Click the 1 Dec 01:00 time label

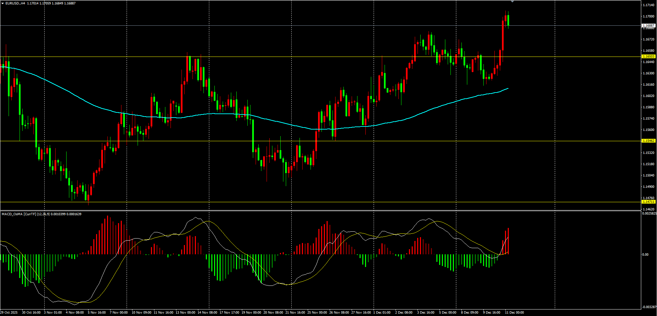[x=382, y=312]
